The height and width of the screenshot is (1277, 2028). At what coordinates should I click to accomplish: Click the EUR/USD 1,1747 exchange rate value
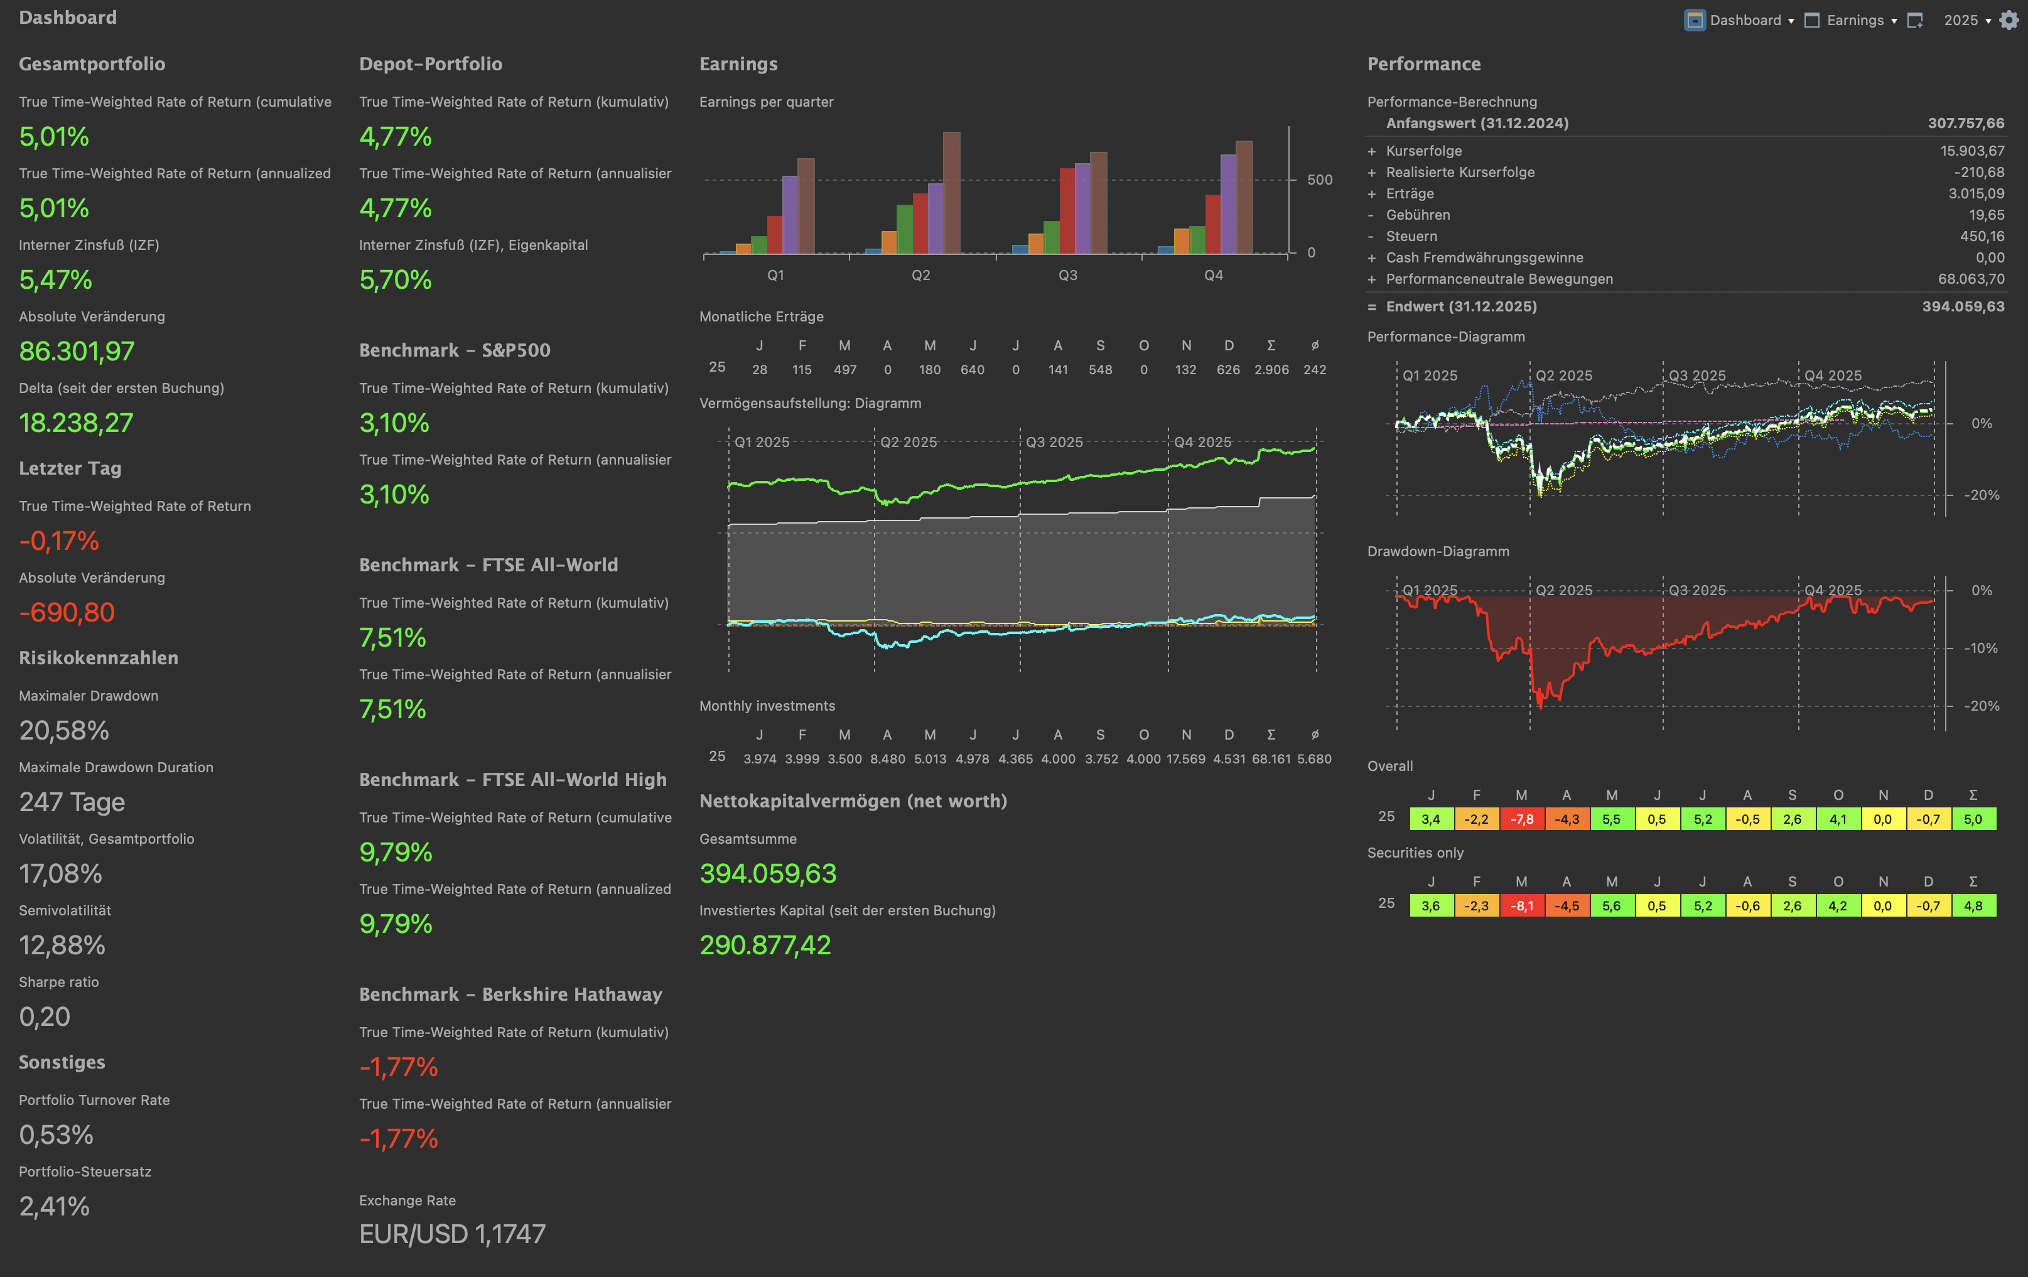pos(452,1234)
